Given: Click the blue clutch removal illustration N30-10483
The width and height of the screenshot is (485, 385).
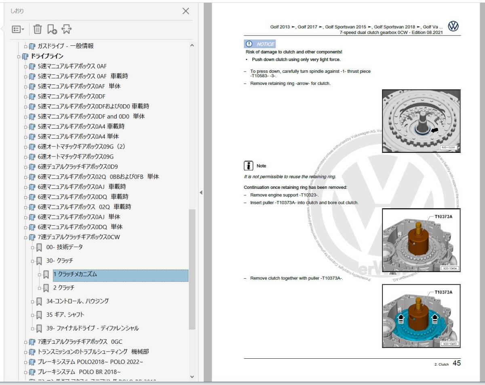Looking at the screenshot, I should tap(421, 316).
